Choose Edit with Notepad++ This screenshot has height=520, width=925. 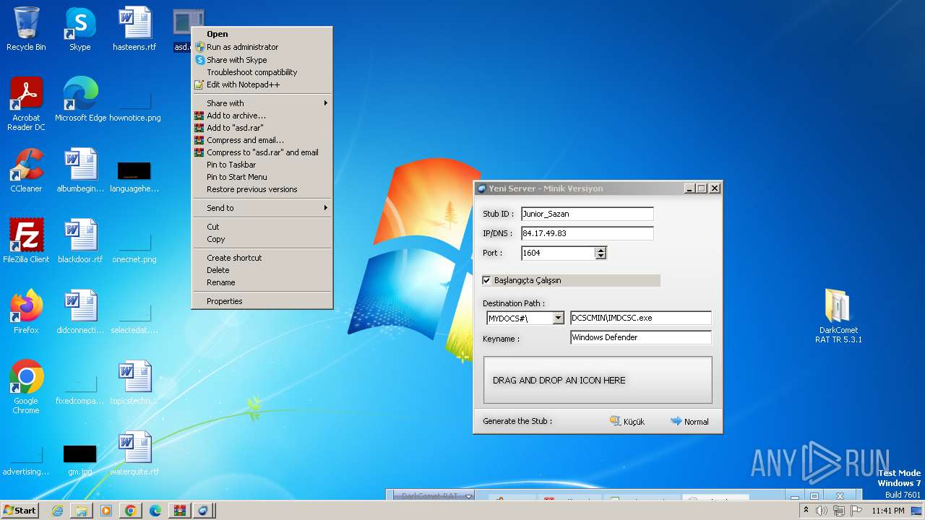tap(262, 84)
